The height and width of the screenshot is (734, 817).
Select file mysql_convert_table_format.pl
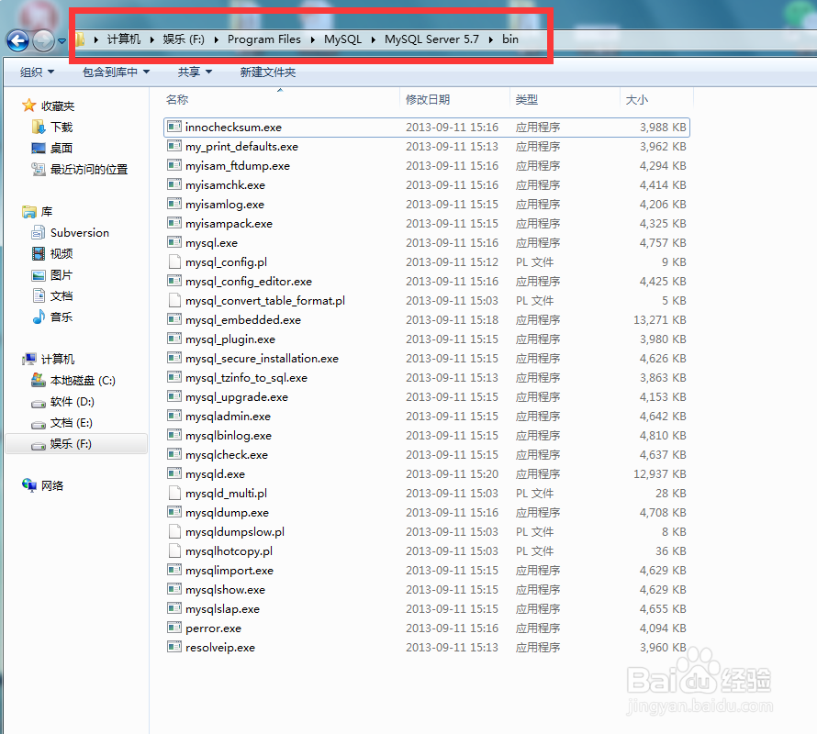pyautogui.click(x=265, y=301)
